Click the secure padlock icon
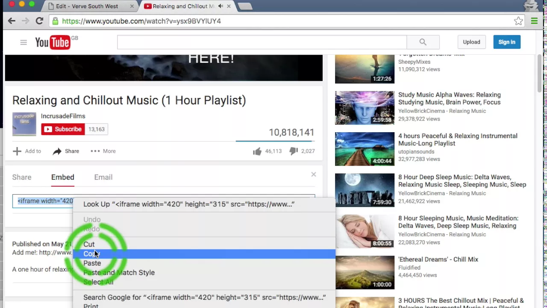547x308 pixels. coord(55,21)
